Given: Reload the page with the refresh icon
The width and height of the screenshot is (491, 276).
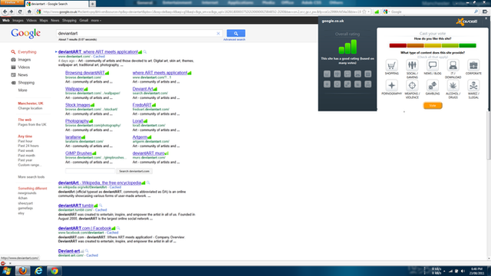Looking at the screenshot, I should click(20, 11).
